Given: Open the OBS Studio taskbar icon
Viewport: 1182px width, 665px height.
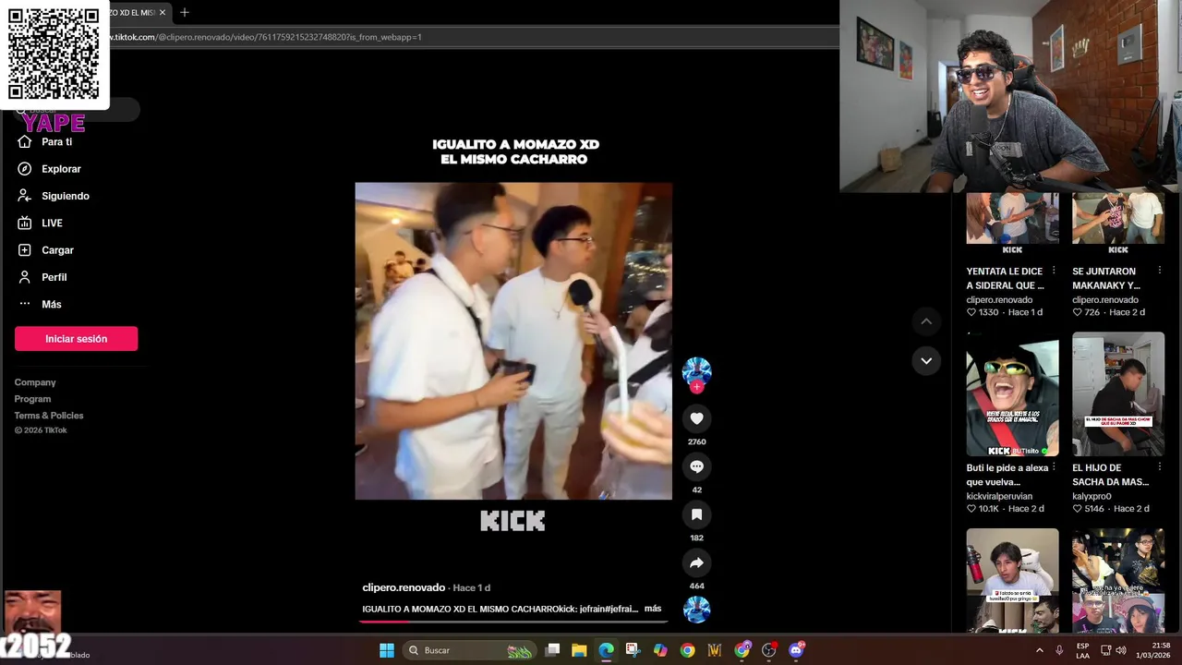Looking at the screenshot, I should click(x=768, y=650).
